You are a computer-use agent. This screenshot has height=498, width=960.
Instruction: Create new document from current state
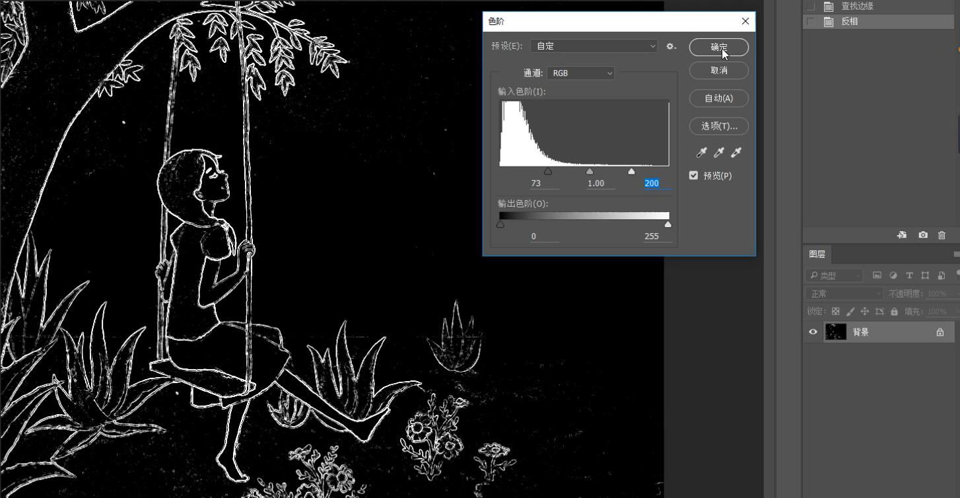(902, 234)
